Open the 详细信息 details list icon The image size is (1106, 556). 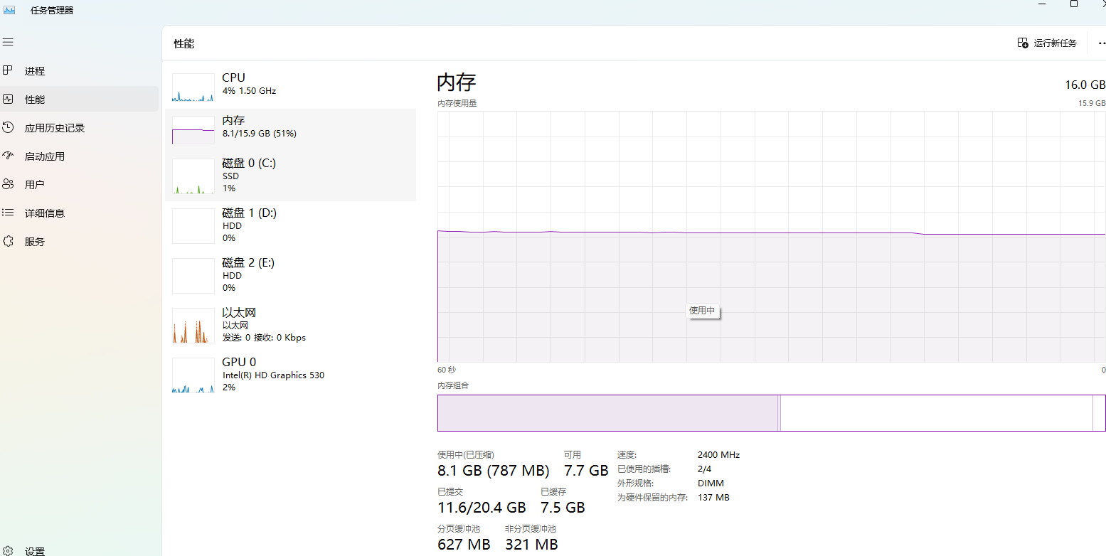point(8,213)
